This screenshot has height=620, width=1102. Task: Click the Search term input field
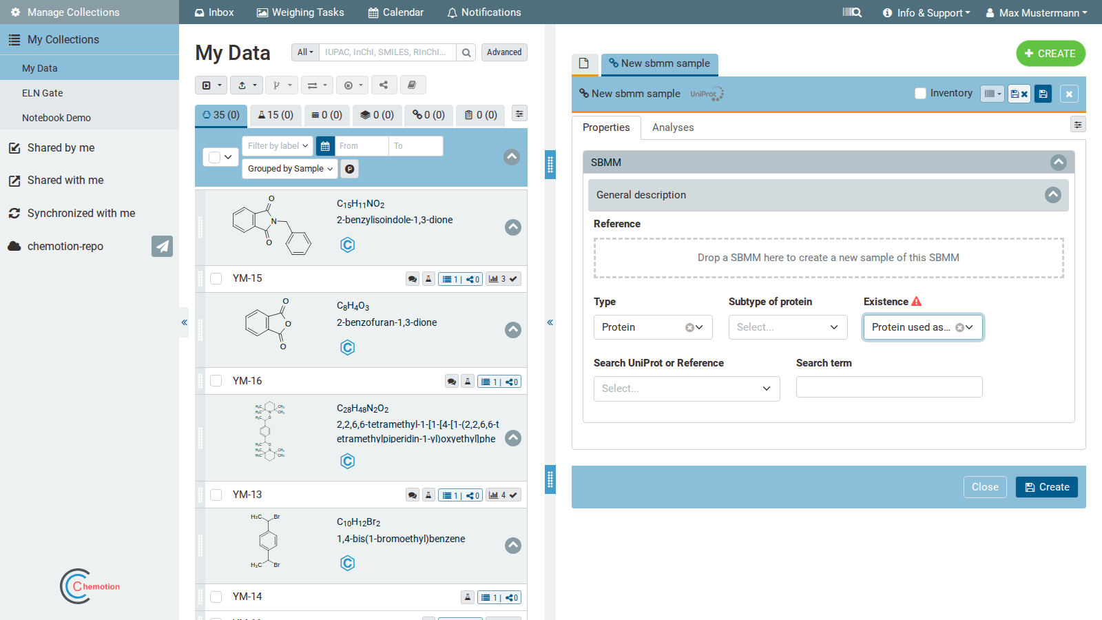(x=889, y=387)
